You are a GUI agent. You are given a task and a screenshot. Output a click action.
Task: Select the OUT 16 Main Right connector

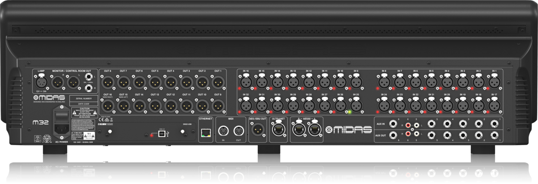(x=108, y=105)
